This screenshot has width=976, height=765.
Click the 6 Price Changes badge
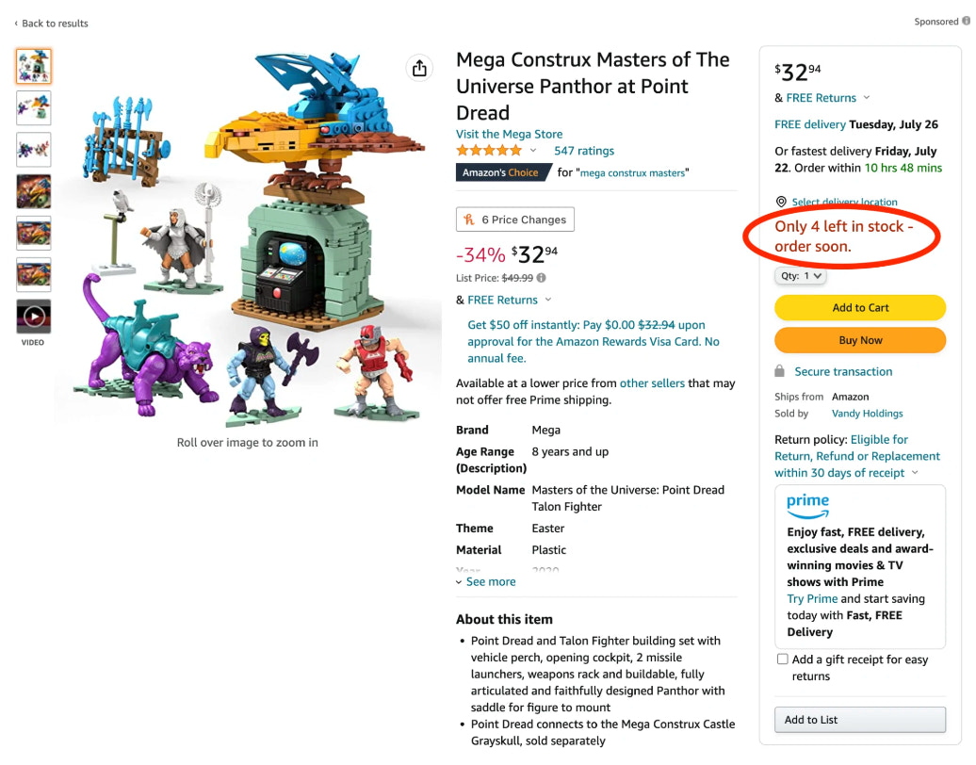point(515,220)
